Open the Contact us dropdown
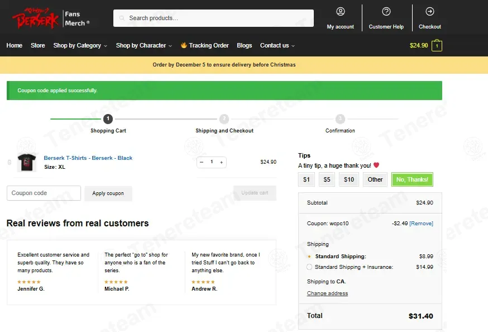Screen dimensions: 488x332 pyautogui.click(x=278, y=45)
